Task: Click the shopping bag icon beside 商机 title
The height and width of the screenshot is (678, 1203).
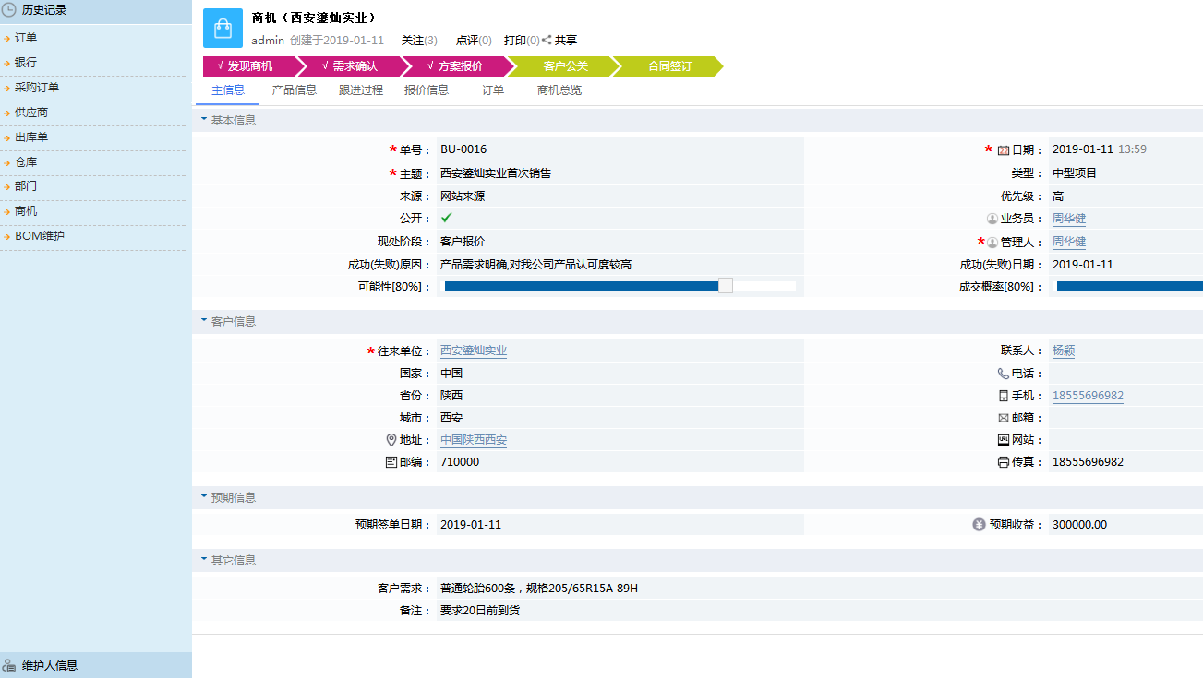Action: click(222, 28)
